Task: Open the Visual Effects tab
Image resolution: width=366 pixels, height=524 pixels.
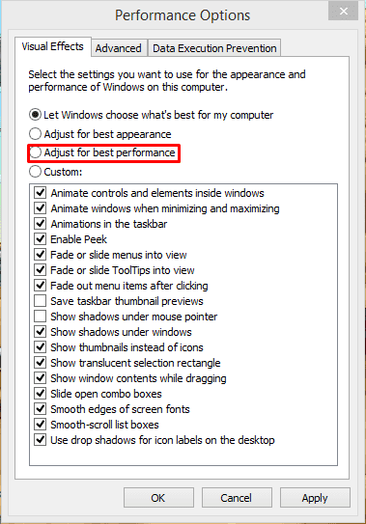Action: click(x=53, y=46)
